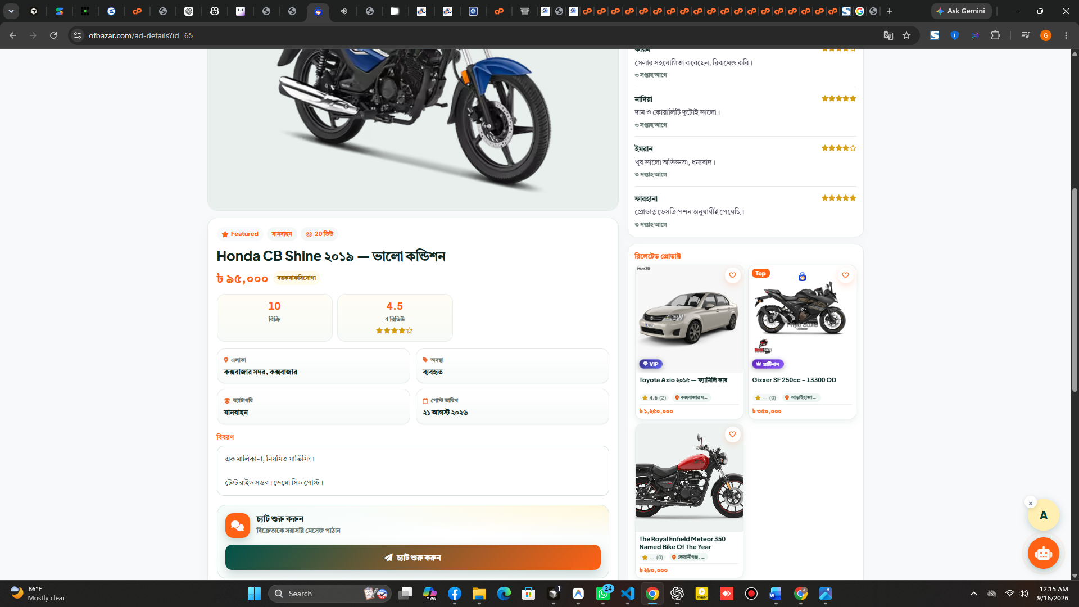Open WhatsApp from the taskbar
Image resolution: width=1079 pixels, height=607 pixels.
coord(603,594)
